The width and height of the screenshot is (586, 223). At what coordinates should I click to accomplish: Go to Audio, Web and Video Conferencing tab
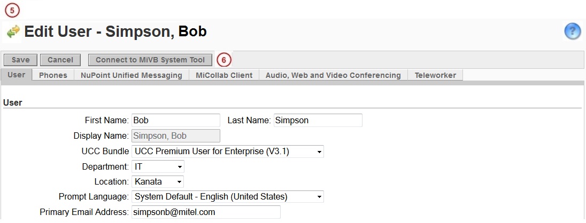tap(333, 75)
